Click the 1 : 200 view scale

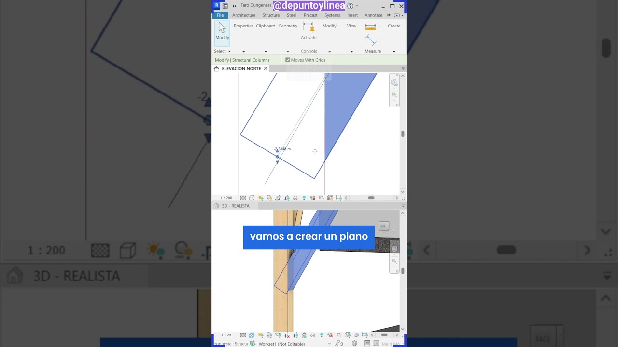226,198
